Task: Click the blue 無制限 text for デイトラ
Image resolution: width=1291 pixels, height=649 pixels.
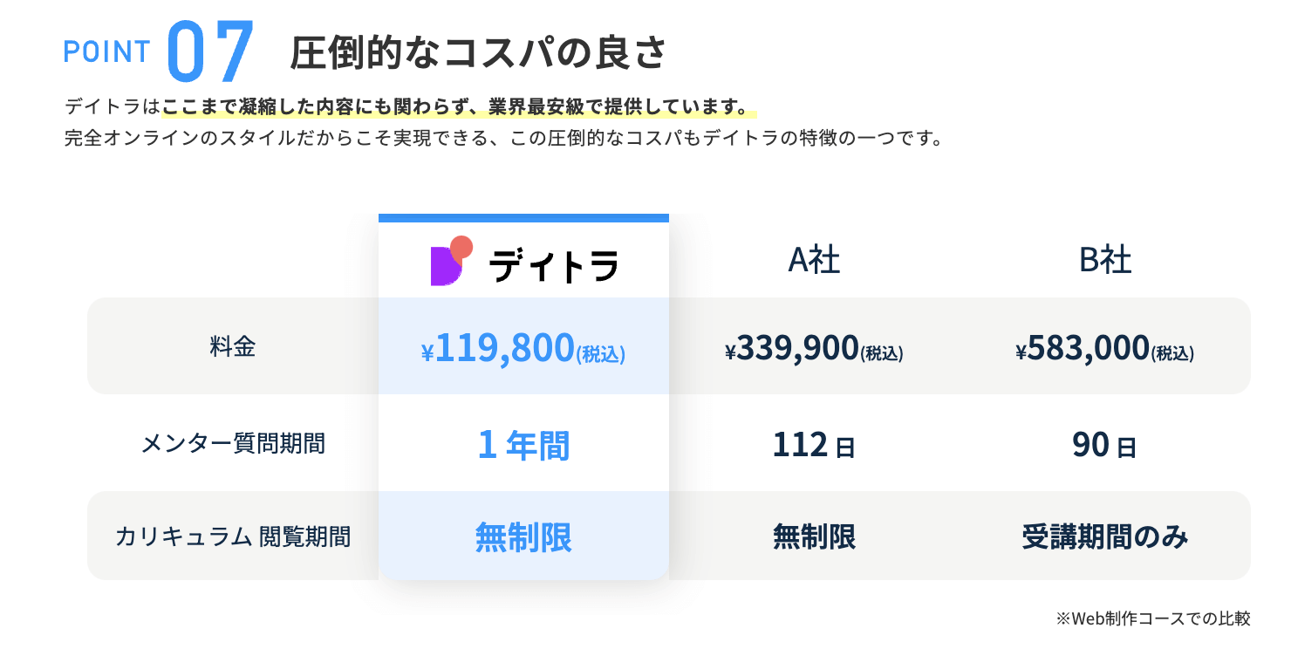Action: pos(523,536)
